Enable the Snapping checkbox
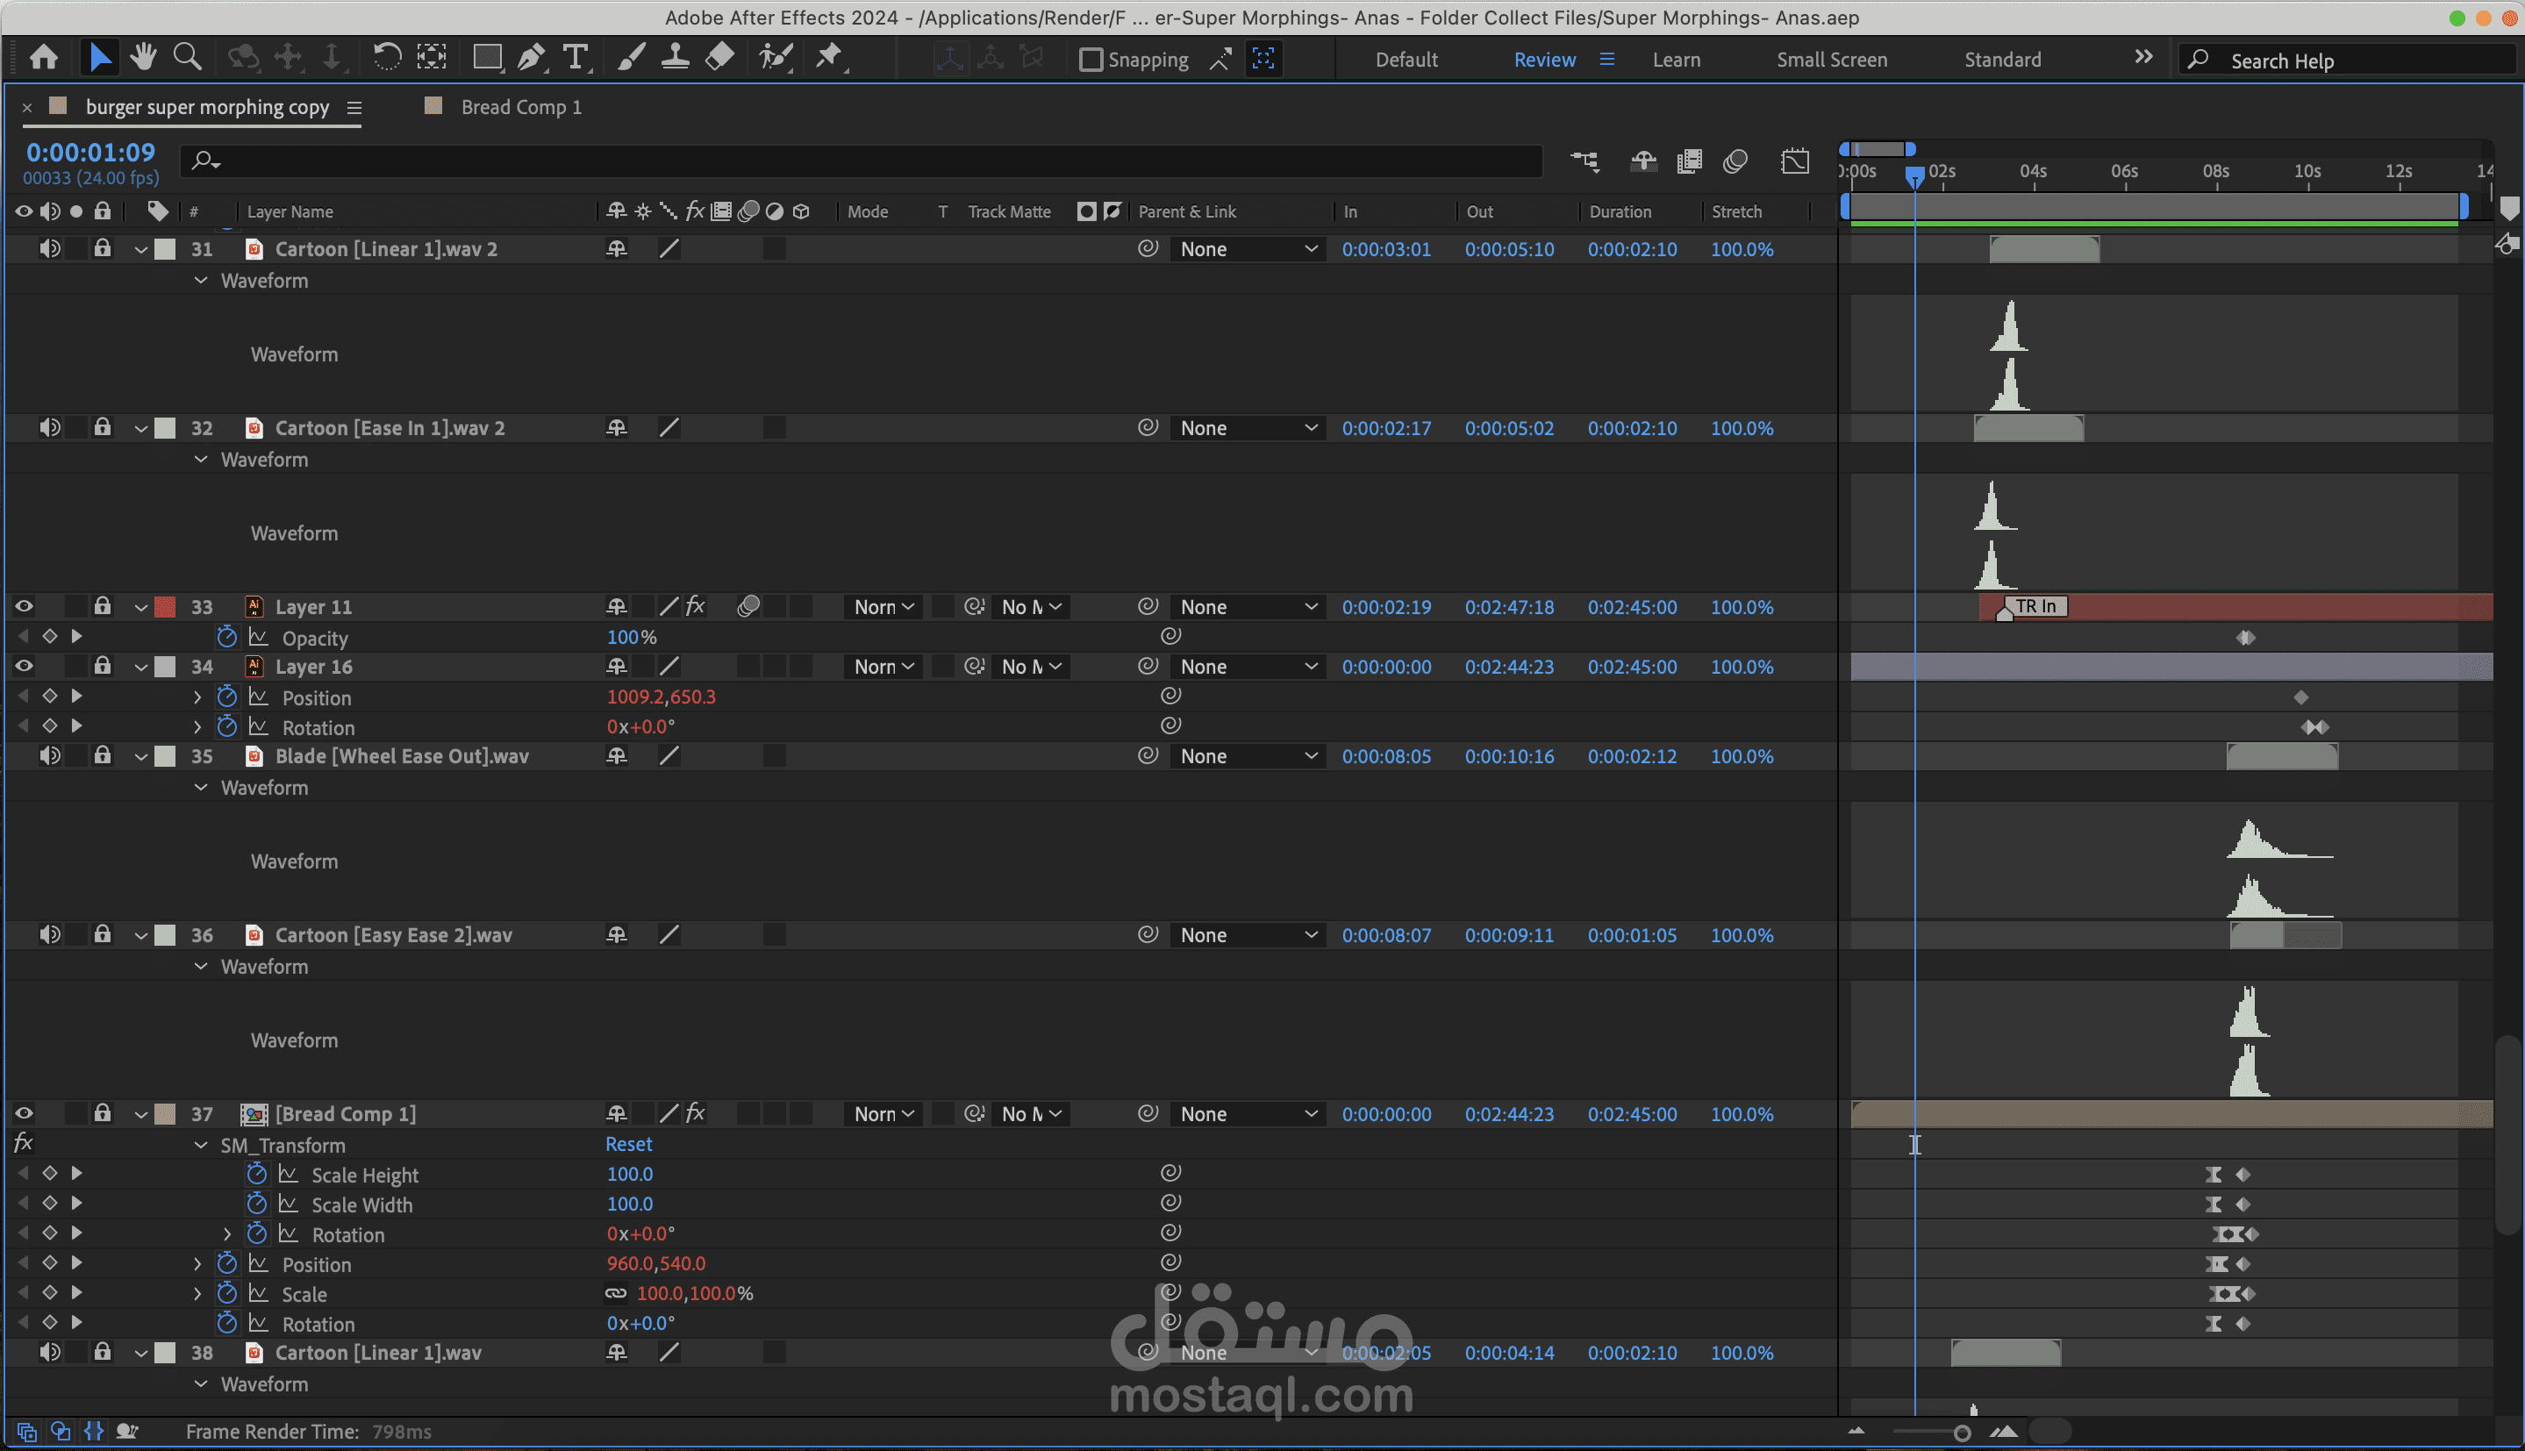Viewport: 2525px width, 1451px height. [x=1091, y=60]
